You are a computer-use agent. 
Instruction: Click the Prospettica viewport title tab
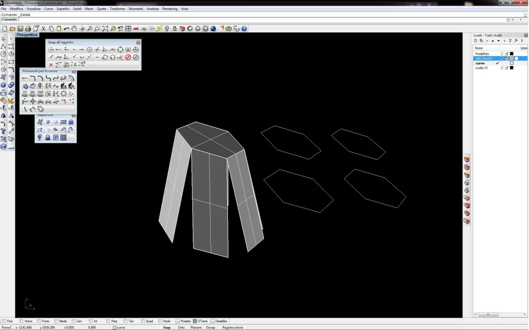pyautogui.click(x=27, y=35)
